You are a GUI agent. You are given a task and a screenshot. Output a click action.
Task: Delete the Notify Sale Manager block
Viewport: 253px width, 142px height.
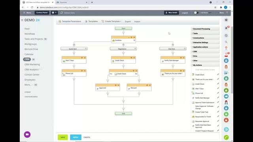tap(183, 58)
